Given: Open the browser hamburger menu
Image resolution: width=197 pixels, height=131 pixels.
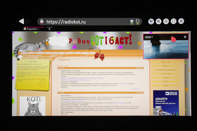Looking at the screenshot, I should coord(166,21).
